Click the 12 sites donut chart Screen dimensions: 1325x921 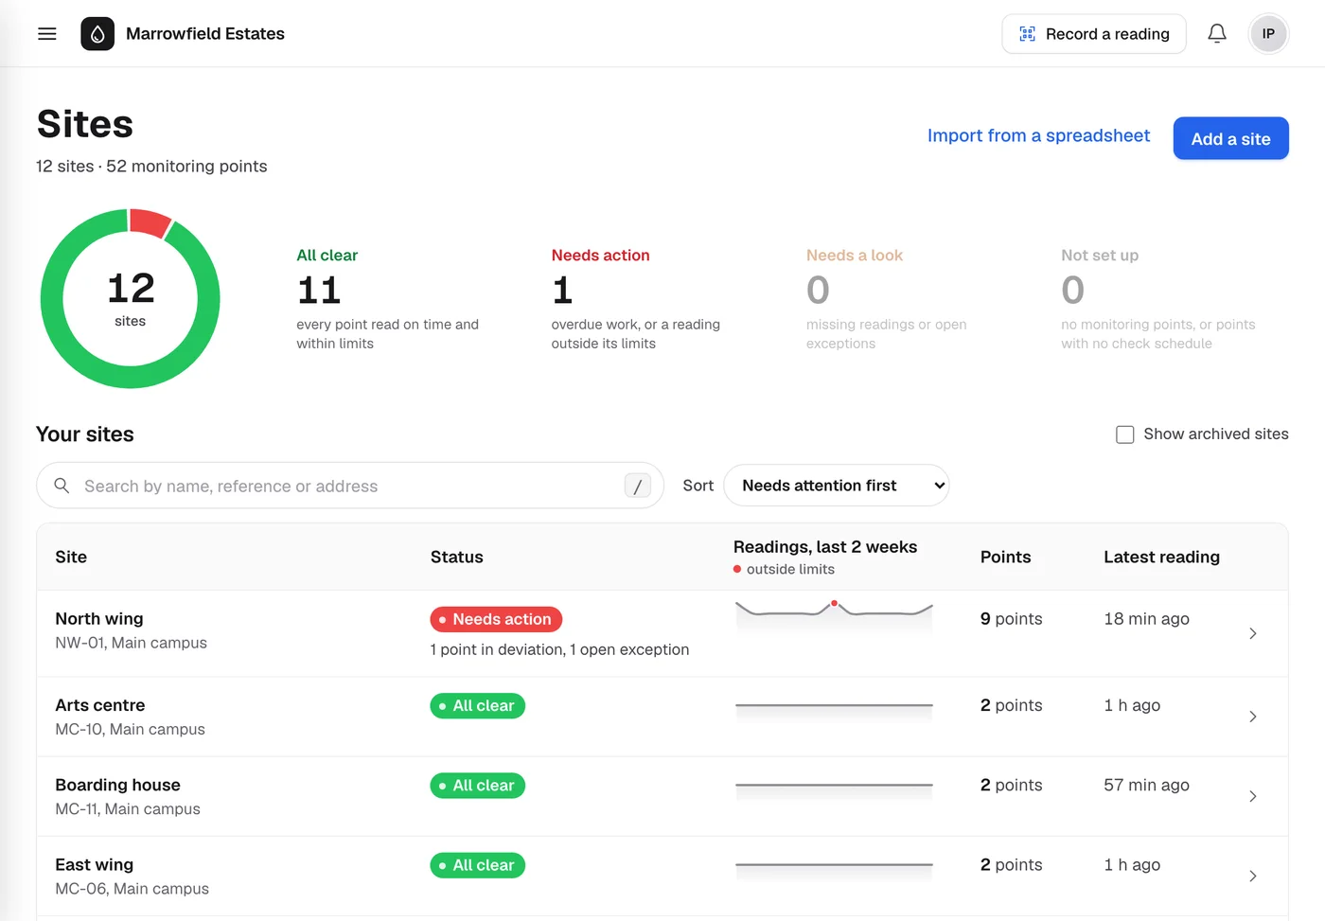pyautogui.click(x=131, y=299)
